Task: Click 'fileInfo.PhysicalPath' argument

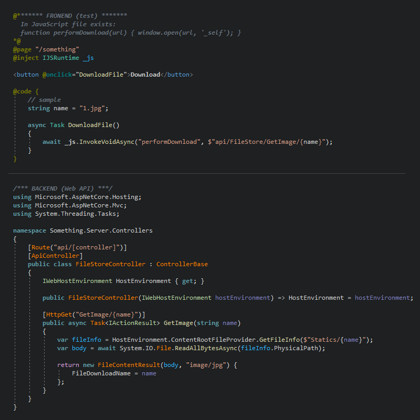Action: (x=279, y=348)
